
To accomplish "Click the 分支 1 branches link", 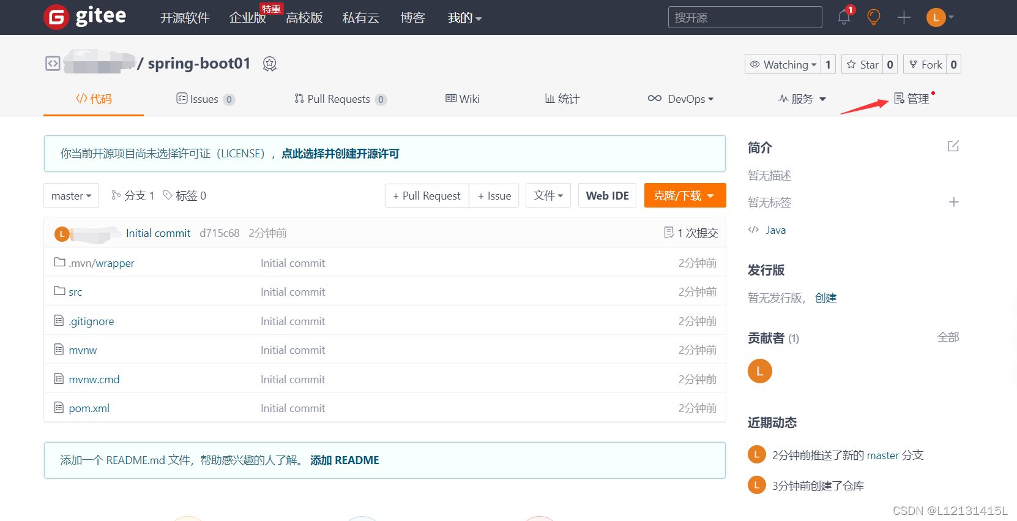I will (133, 195).
